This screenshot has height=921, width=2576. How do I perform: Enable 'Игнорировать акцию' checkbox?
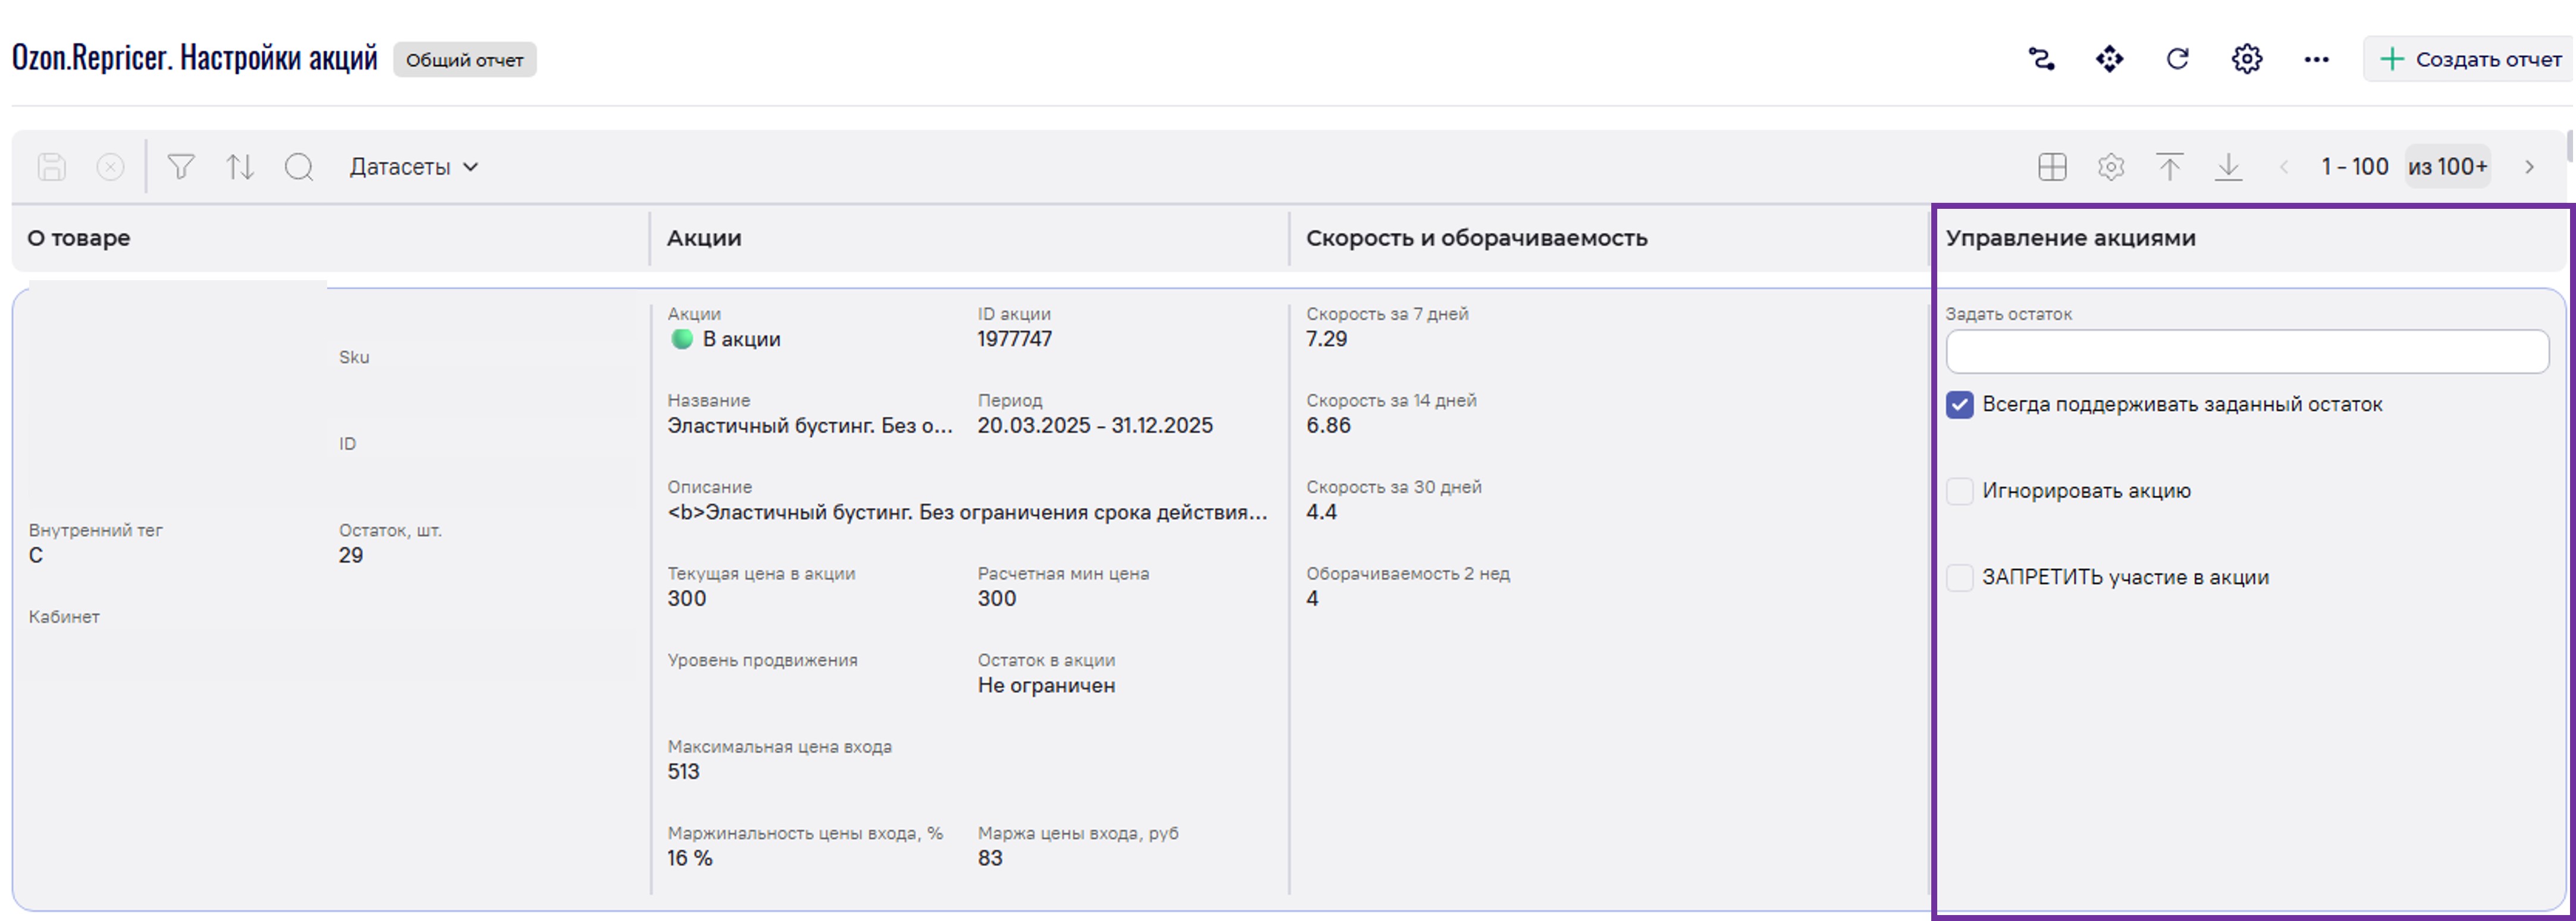[1960, 491]
